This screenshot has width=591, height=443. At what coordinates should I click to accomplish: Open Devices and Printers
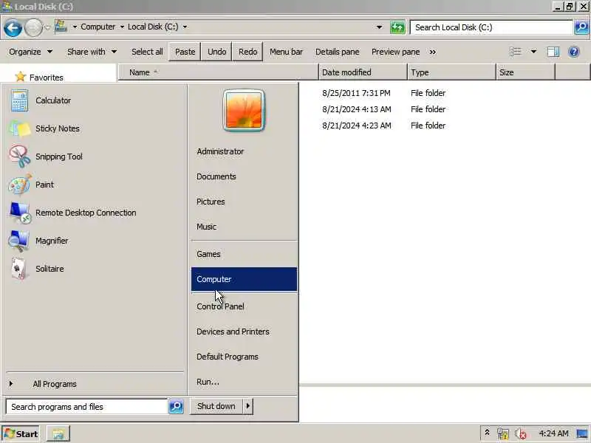244,332
